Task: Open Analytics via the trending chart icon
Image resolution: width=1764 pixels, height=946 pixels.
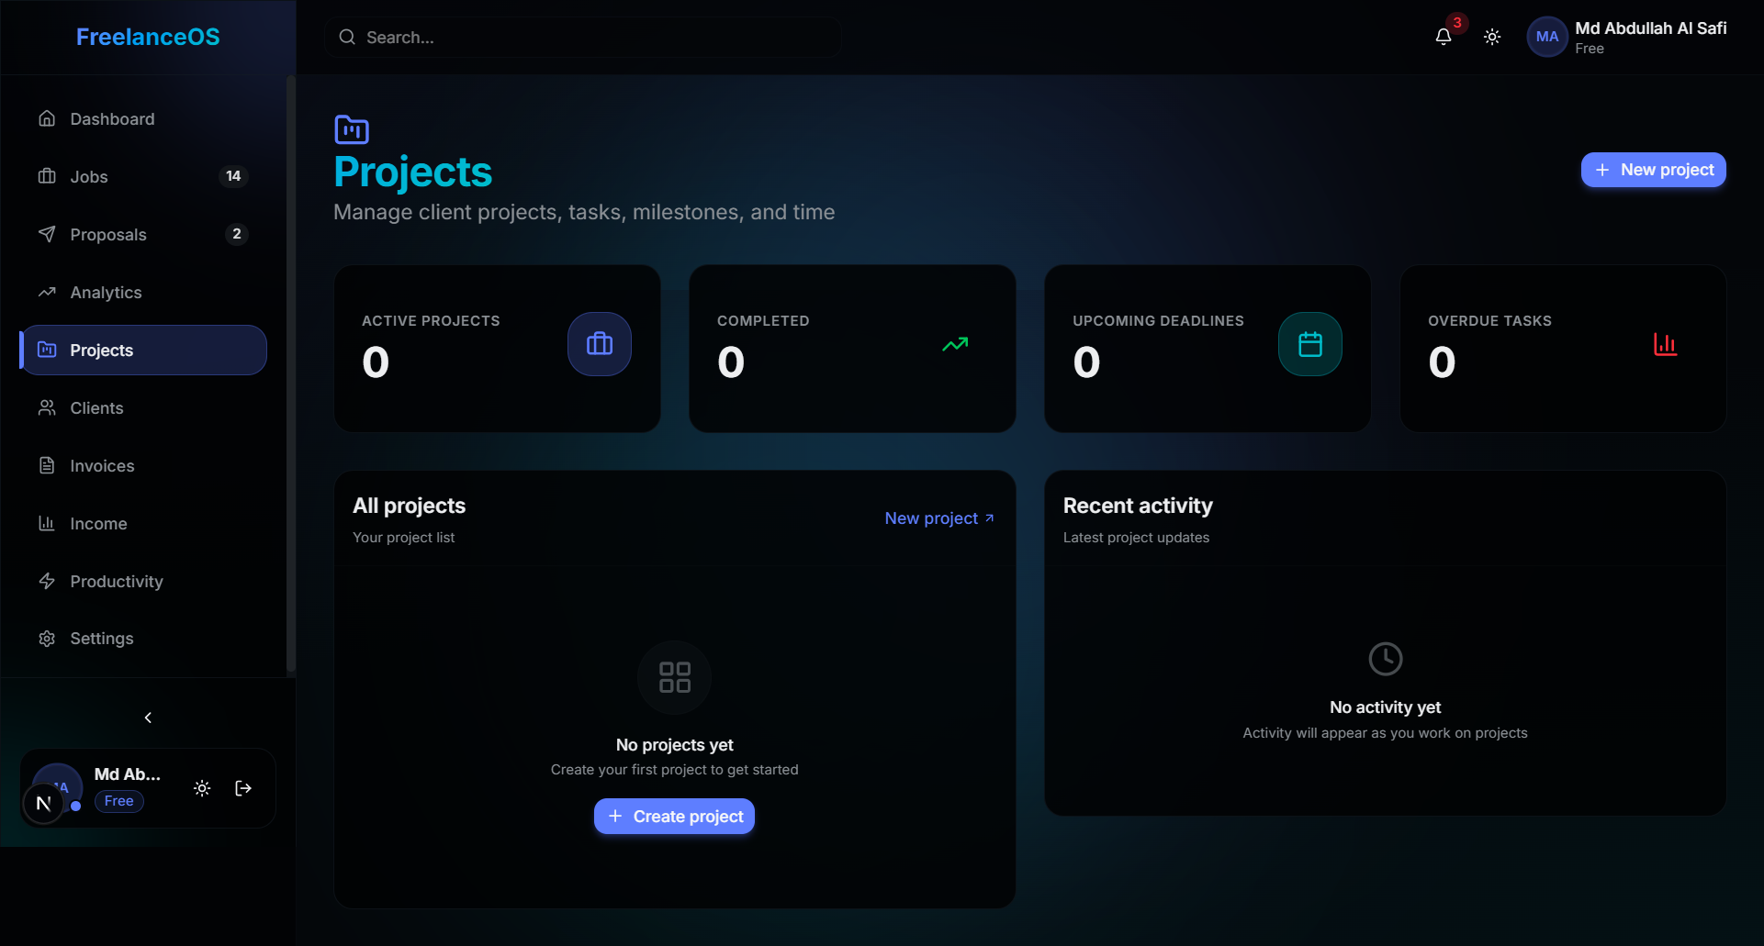Action: (x=47, y=292)
